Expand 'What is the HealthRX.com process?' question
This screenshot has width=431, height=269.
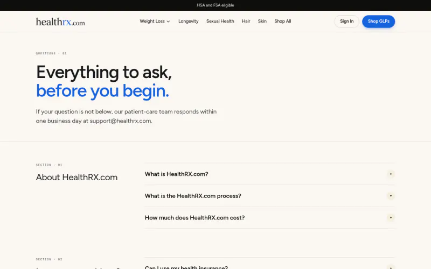[x=270, y=196]
